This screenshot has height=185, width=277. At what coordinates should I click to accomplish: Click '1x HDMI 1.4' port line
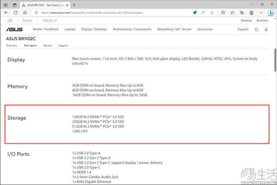pyautogui.click(x=82, y=172)
